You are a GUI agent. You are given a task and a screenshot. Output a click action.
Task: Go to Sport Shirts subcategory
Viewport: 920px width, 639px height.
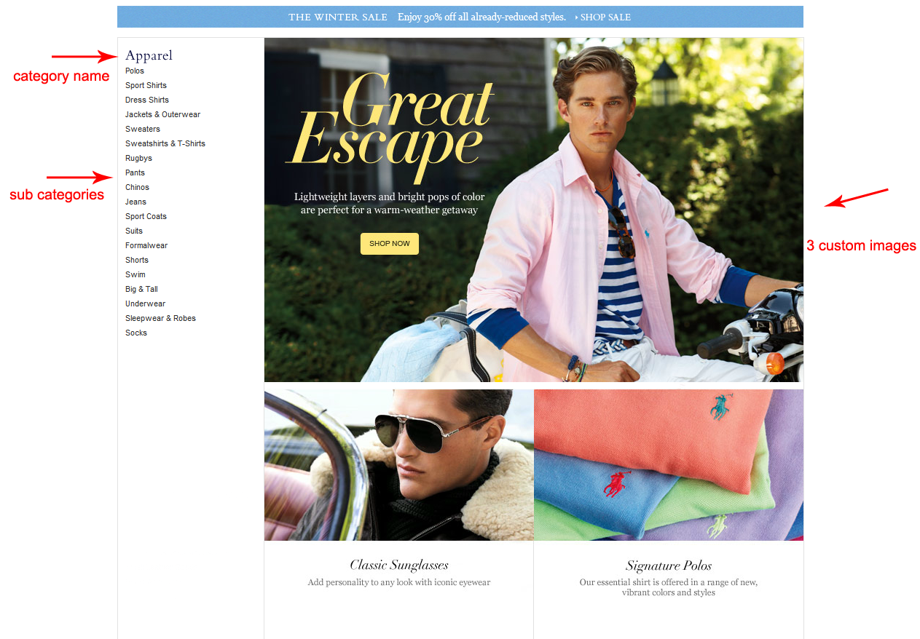point(146,85)
